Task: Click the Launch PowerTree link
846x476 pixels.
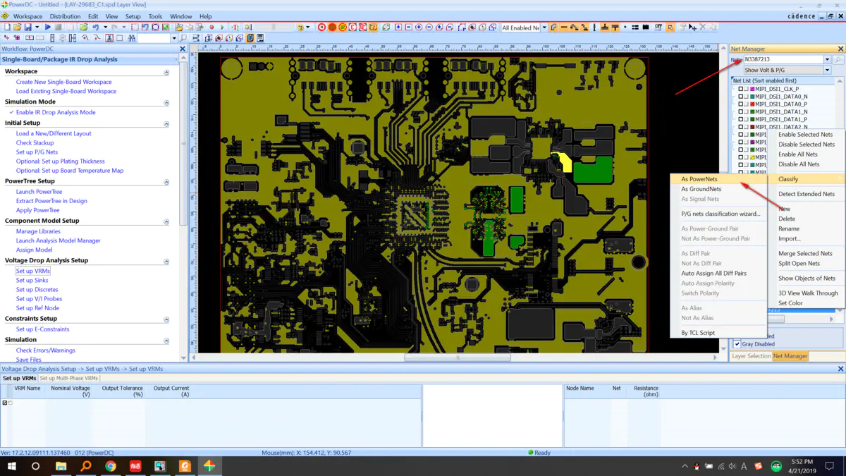Action: pos(39,191)
